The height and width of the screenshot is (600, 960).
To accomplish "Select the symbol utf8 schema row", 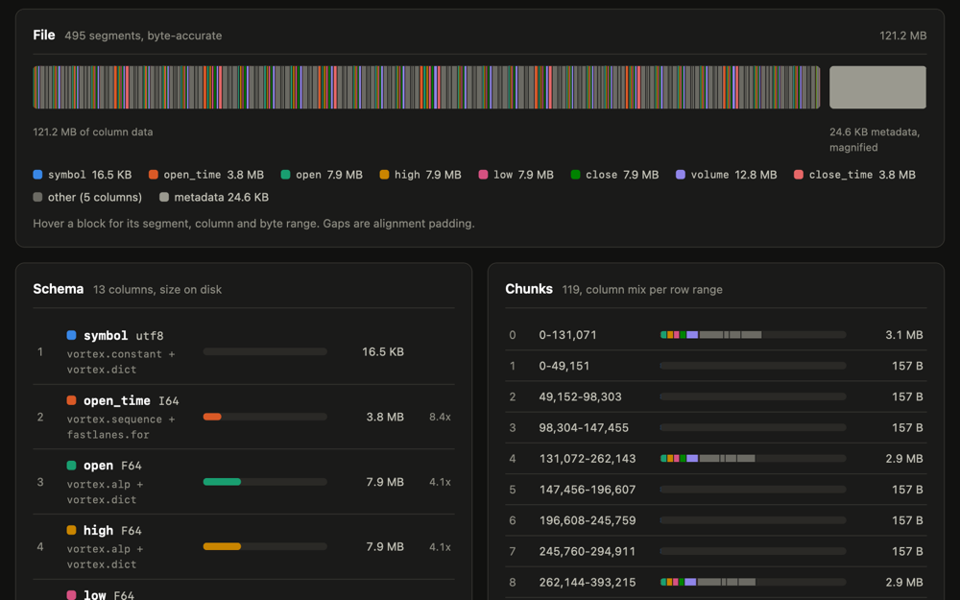I will (244, 352).
